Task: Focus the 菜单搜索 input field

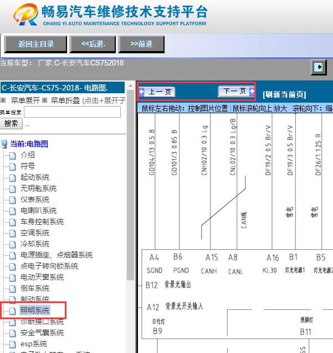Action: pyautogui.click(x=73, y=112)
